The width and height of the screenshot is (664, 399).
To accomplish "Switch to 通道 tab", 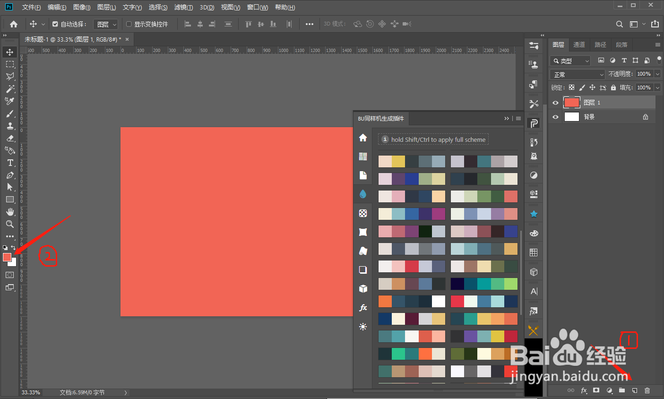I will 579,44.
